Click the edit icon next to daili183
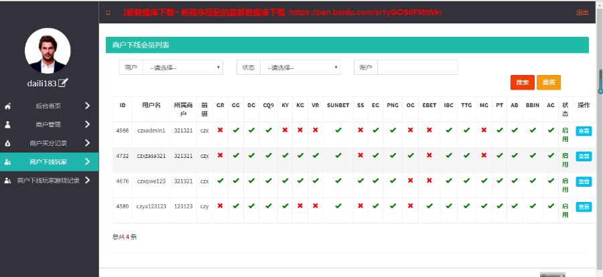The width and height of the screenshot is (603, 277). (63, 82)
